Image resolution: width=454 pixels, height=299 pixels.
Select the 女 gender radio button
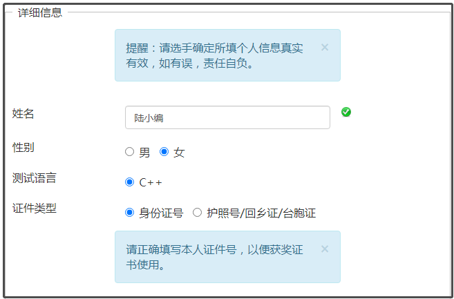click(164, 152)
